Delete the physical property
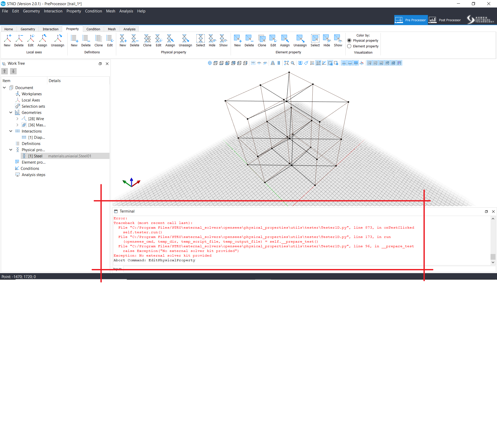The image size is (497, 443). [x=134, y=41]
